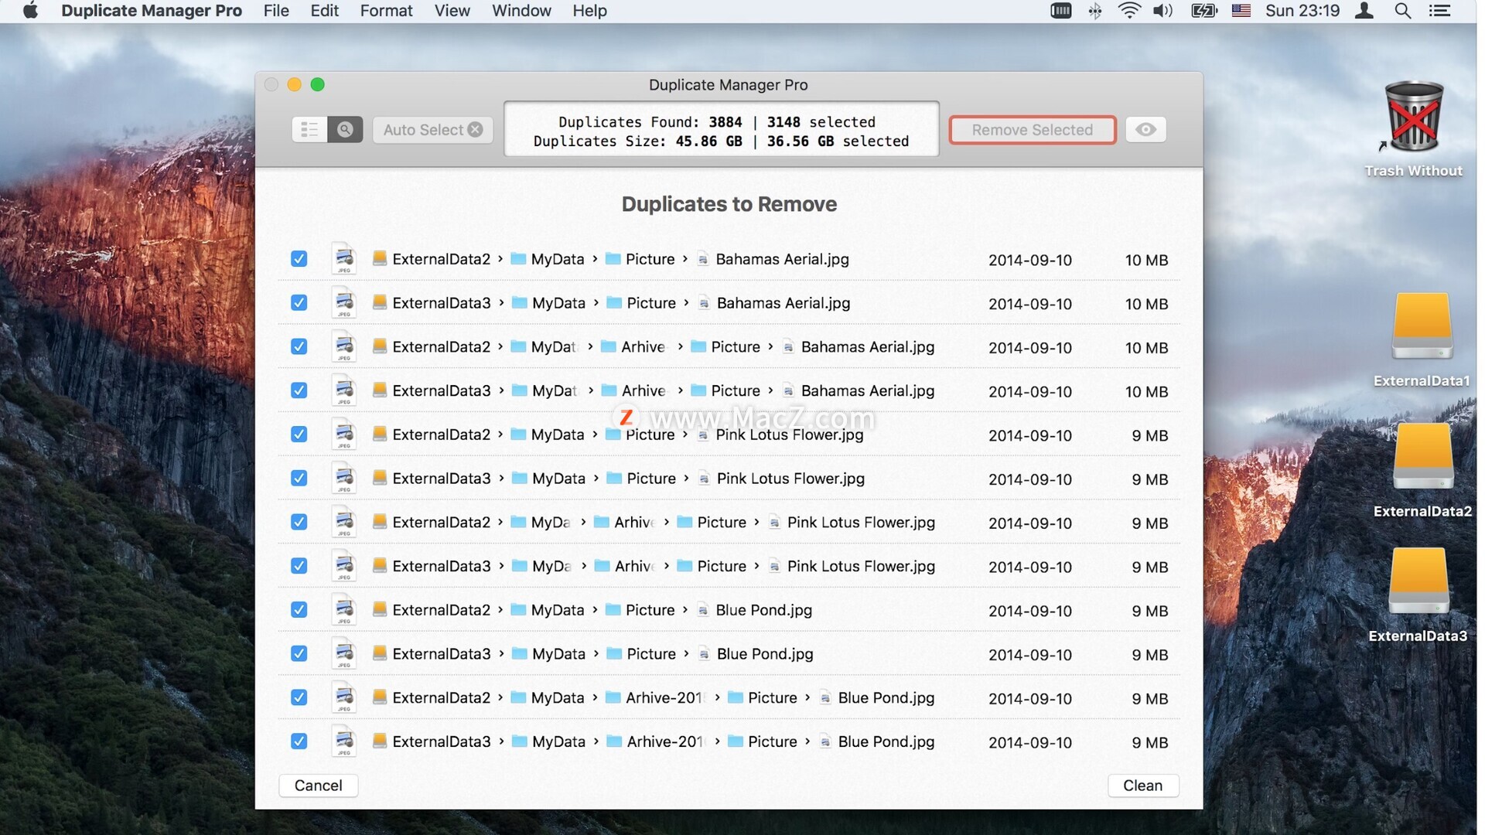Screen dimensions: 1485x835
Task: Open the Format menu
Action: 386,11
